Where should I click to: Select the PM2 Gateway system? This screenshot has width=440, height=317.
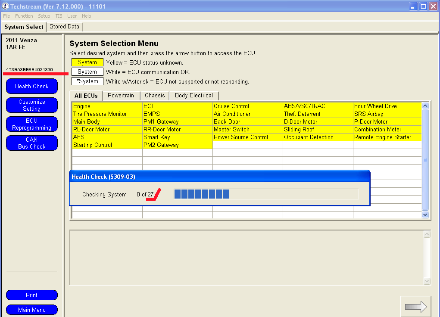point(178,145)
